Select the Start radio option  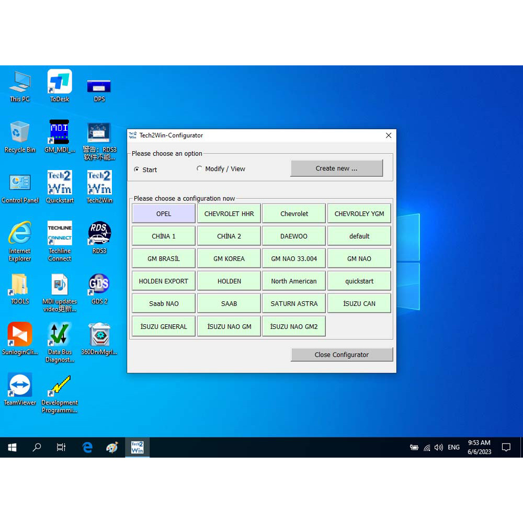click(145, 169)
